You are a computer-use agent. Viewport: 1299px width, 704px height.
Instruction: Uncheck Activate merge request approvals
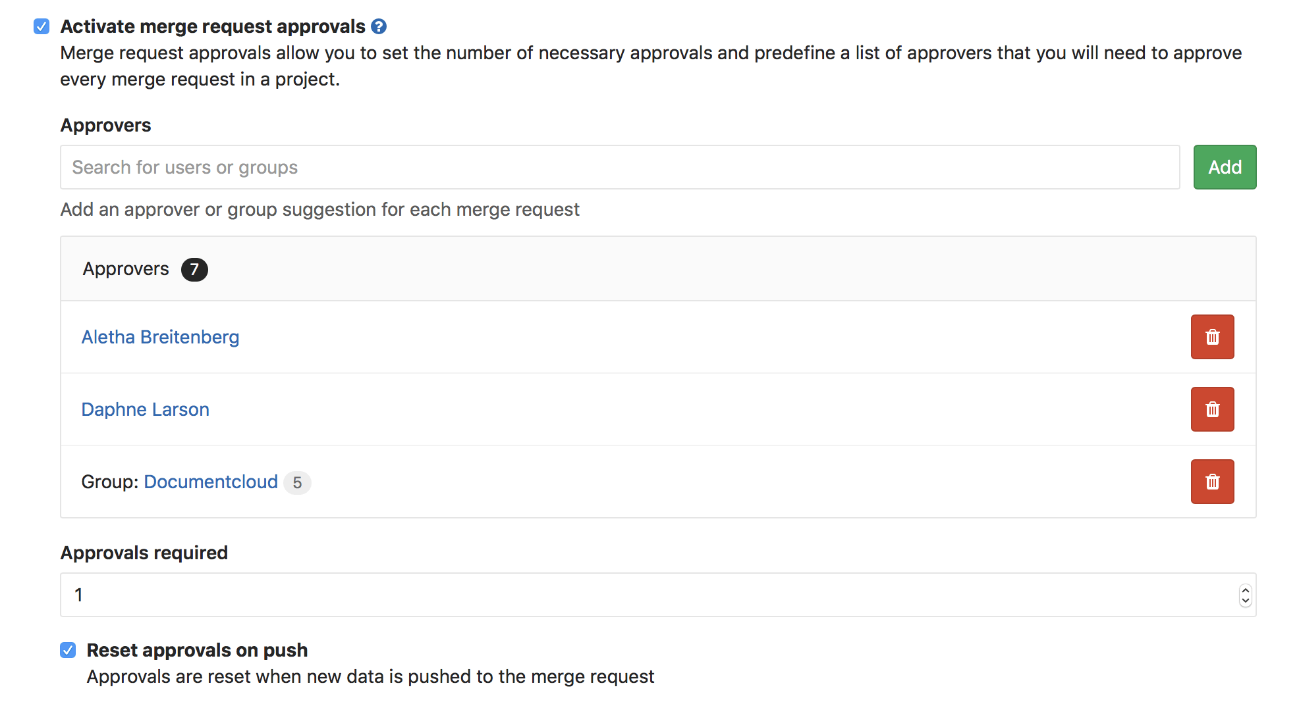tap(41, 26)
